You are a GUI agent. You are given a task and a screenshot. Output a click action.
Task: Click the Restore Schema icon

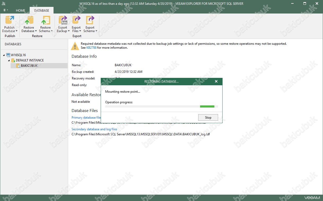(x=45, y=21)
